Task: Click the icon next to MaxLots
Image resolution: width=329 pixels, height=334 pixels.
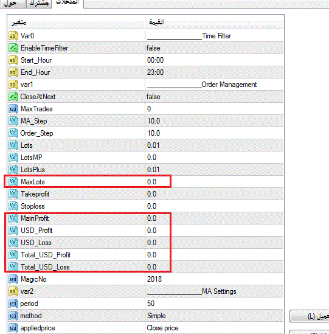Action: pos(13,182)
